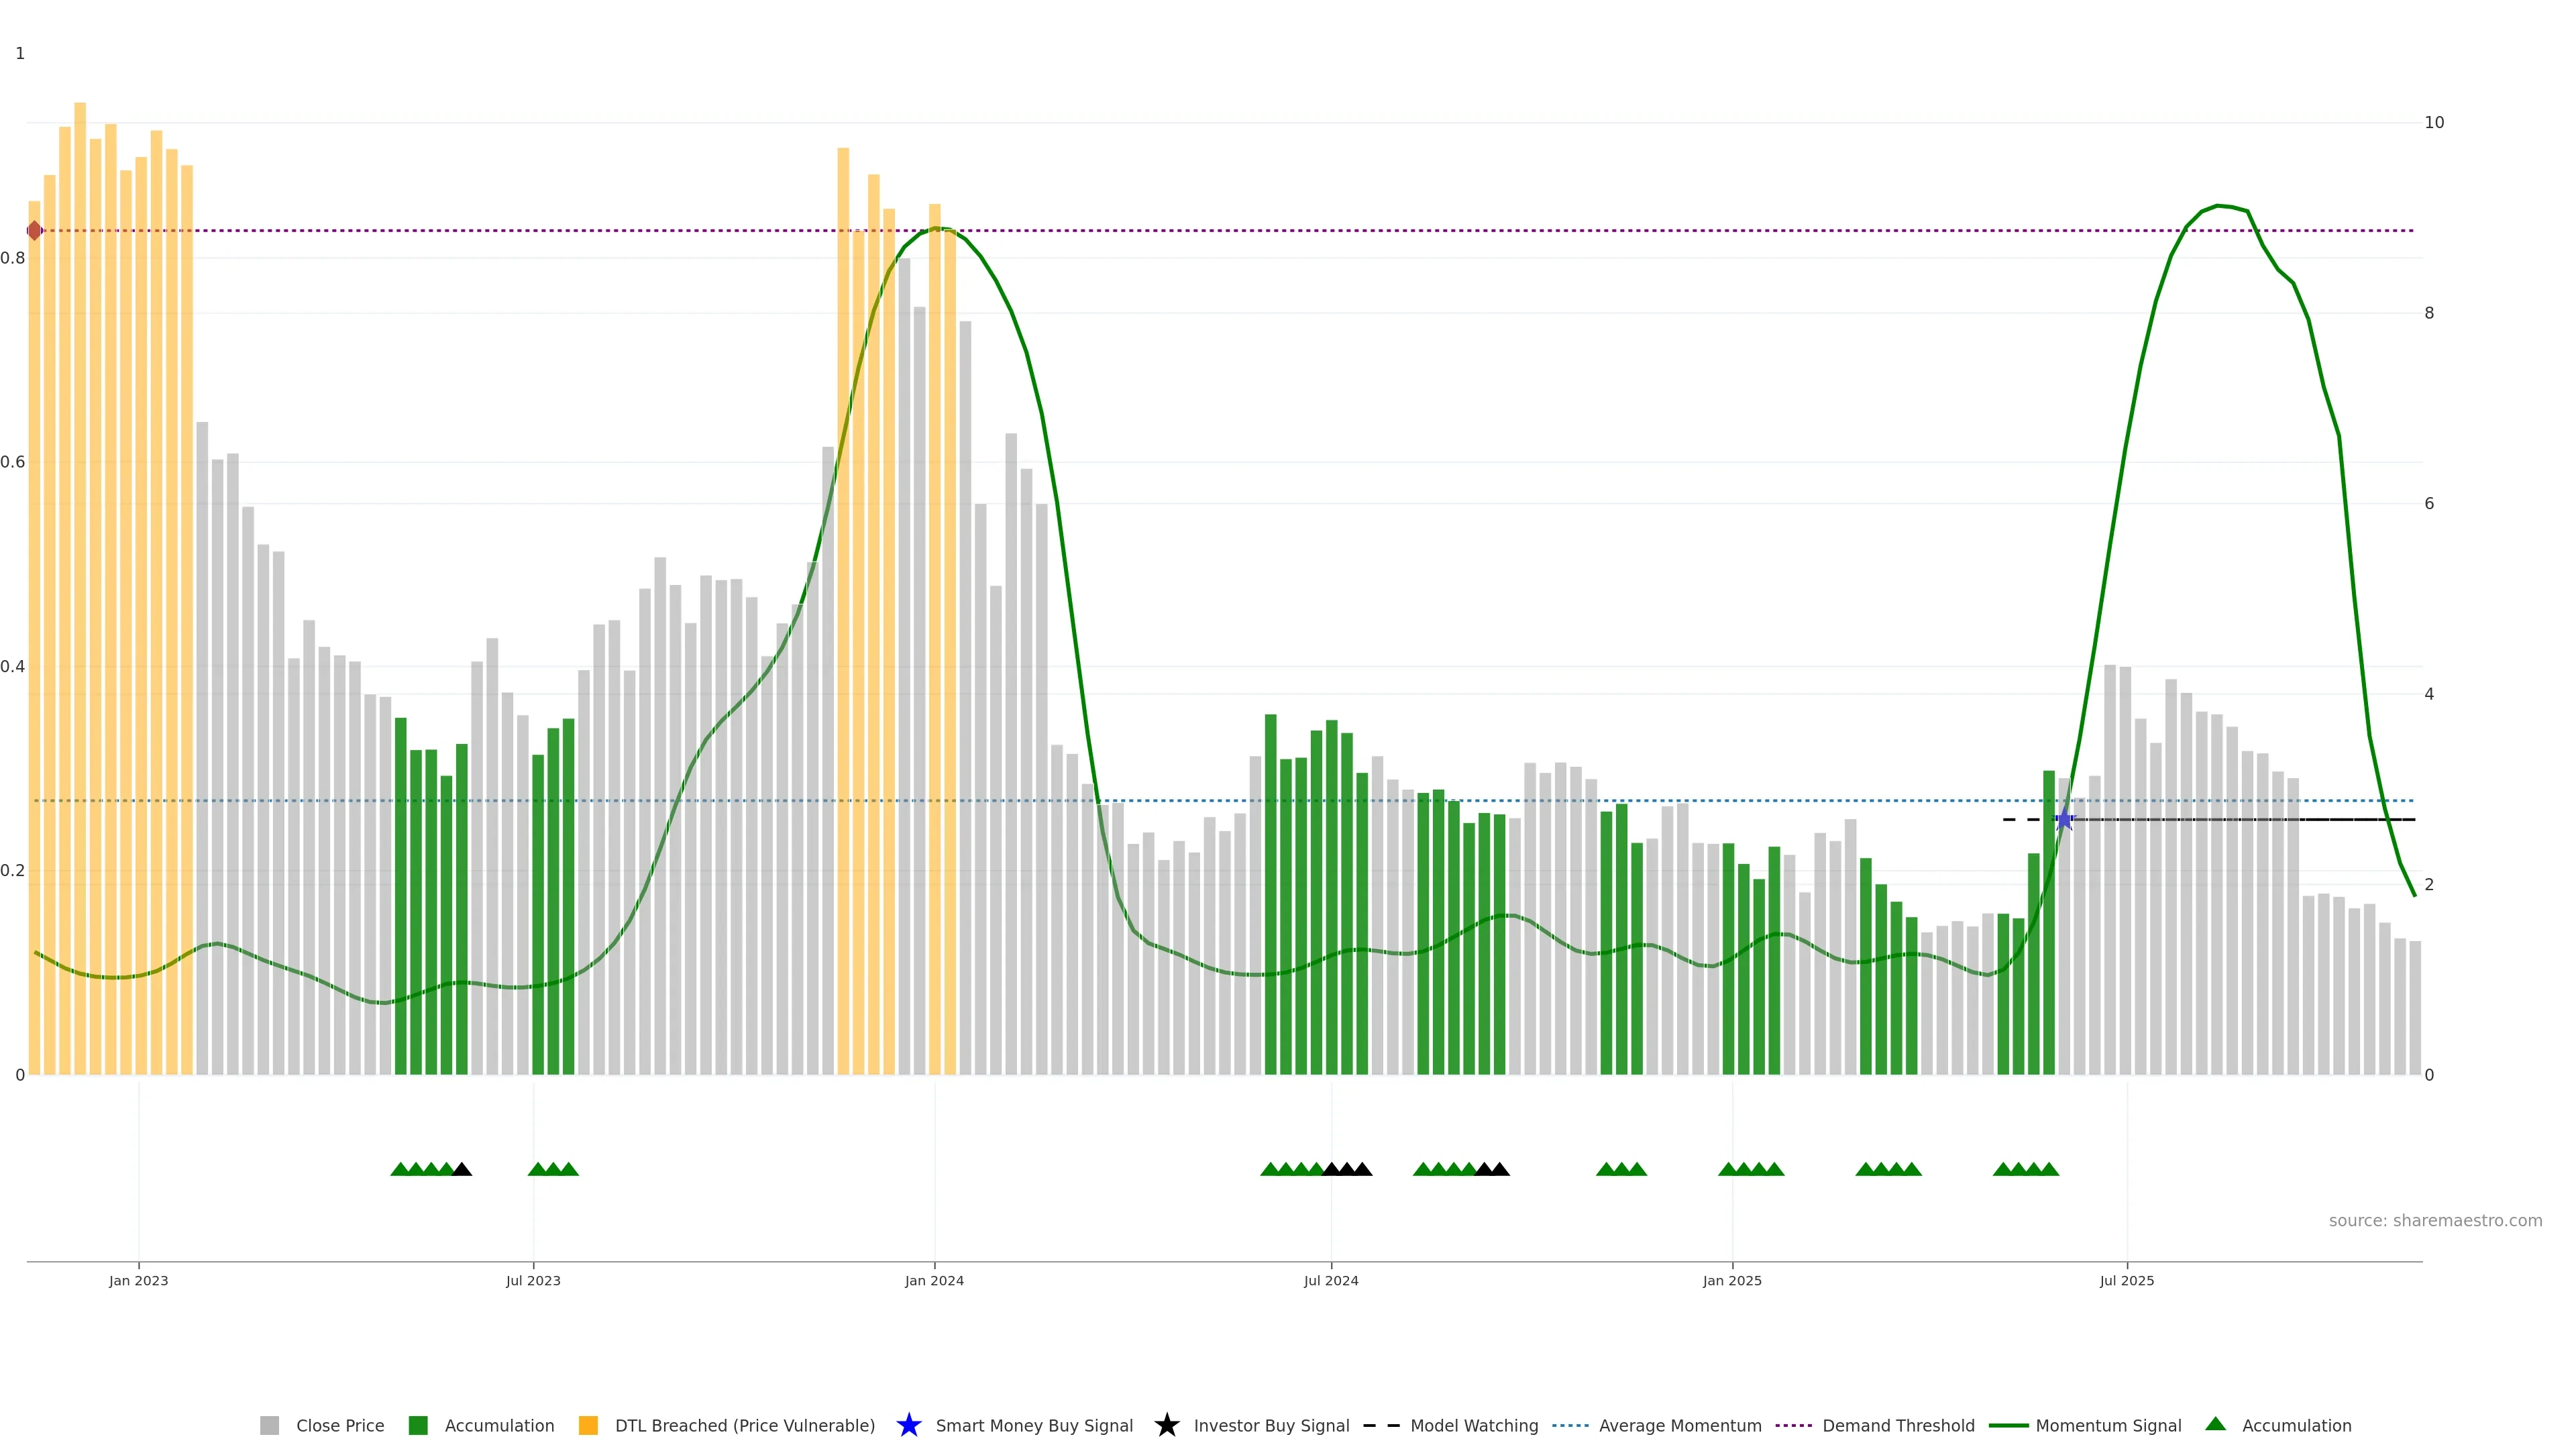
Task: Click the Jan 2025 axis label
Action: (x=1732, y=1280)
